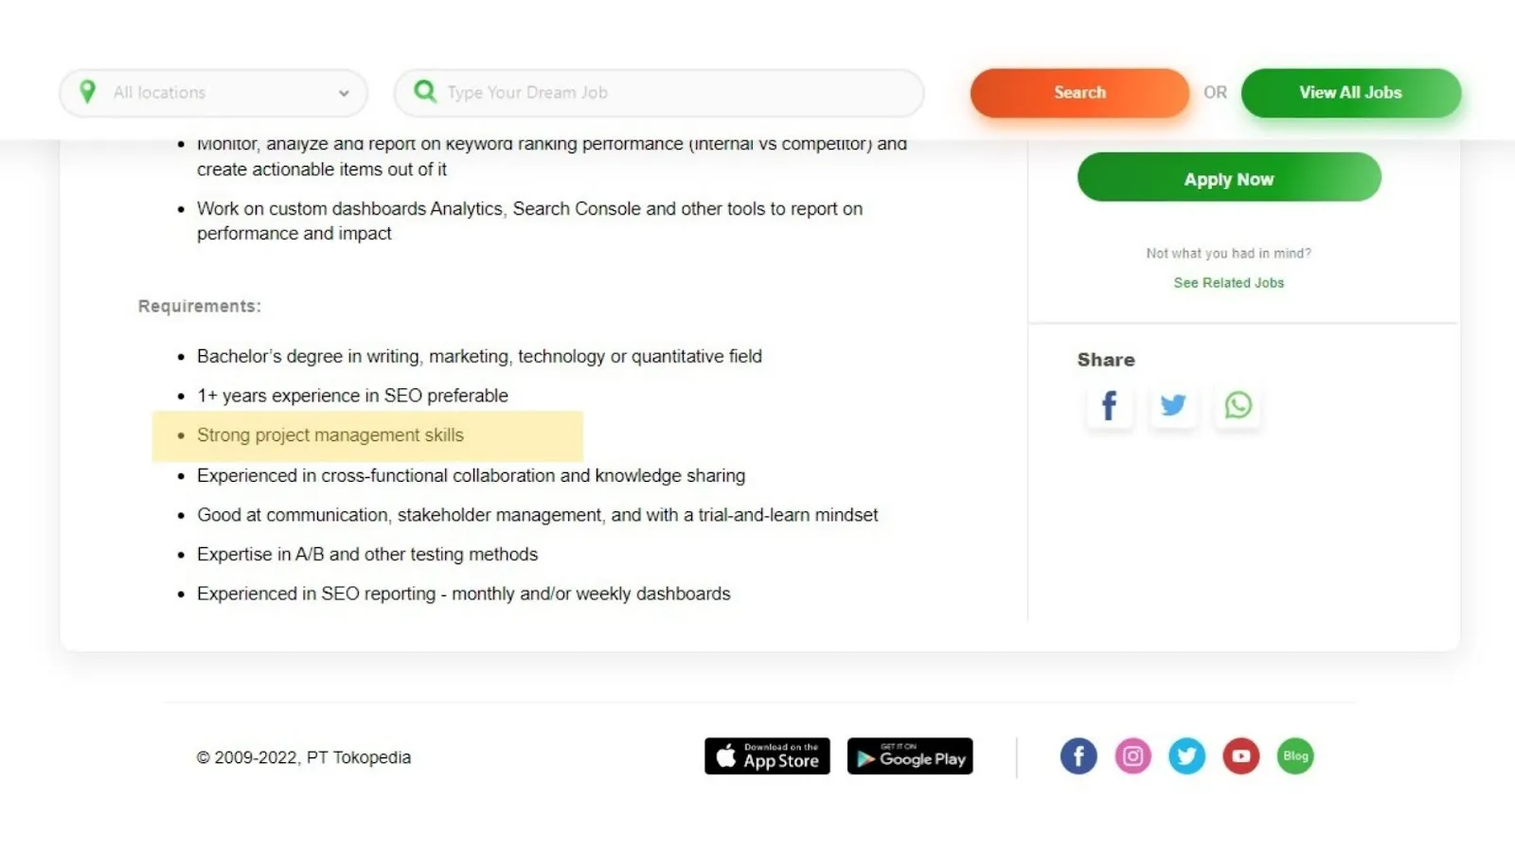Open the Twitter icon in the footer
The image size is (1515, 852).
[x=1186, y=755]
